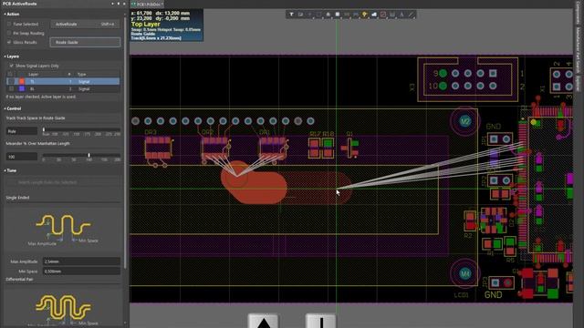Click the Meander percentage value field
This screenshot has height=328, width=584.
click(22, 157)
